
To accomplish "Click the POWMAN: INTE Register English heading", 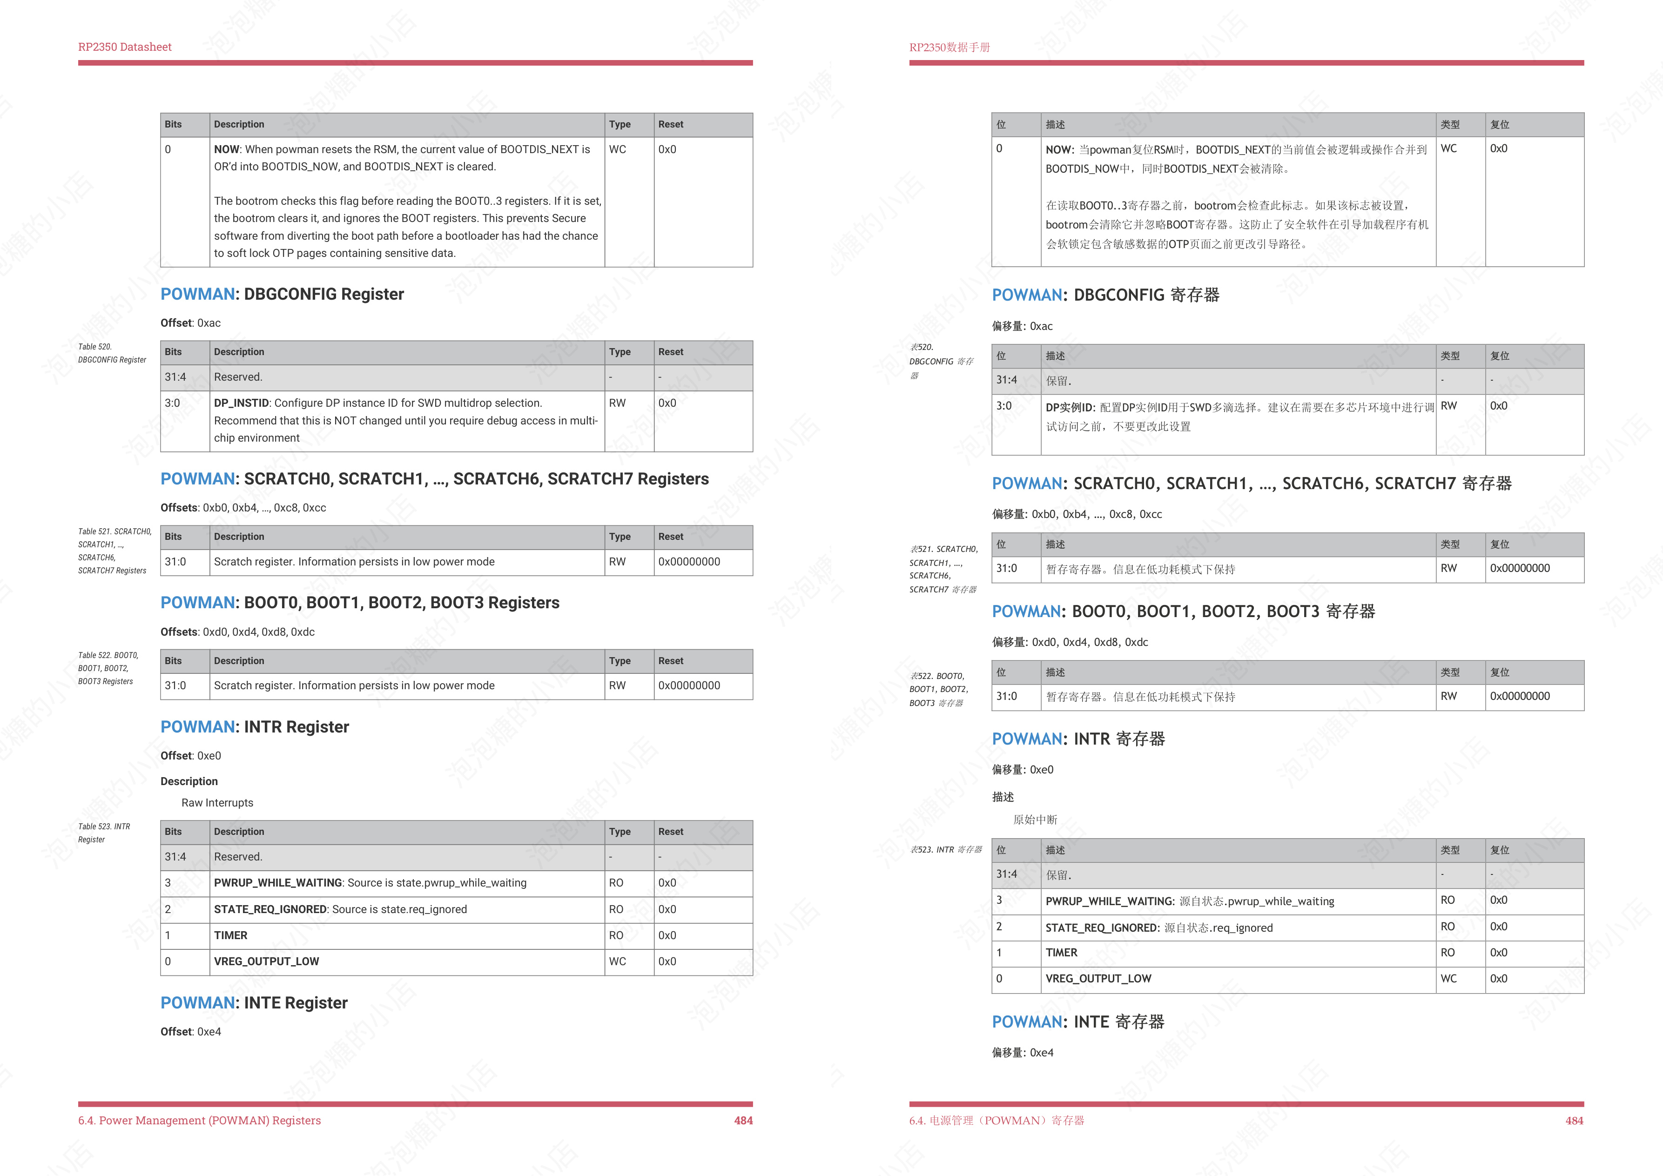I will [x=254, y=1002].
